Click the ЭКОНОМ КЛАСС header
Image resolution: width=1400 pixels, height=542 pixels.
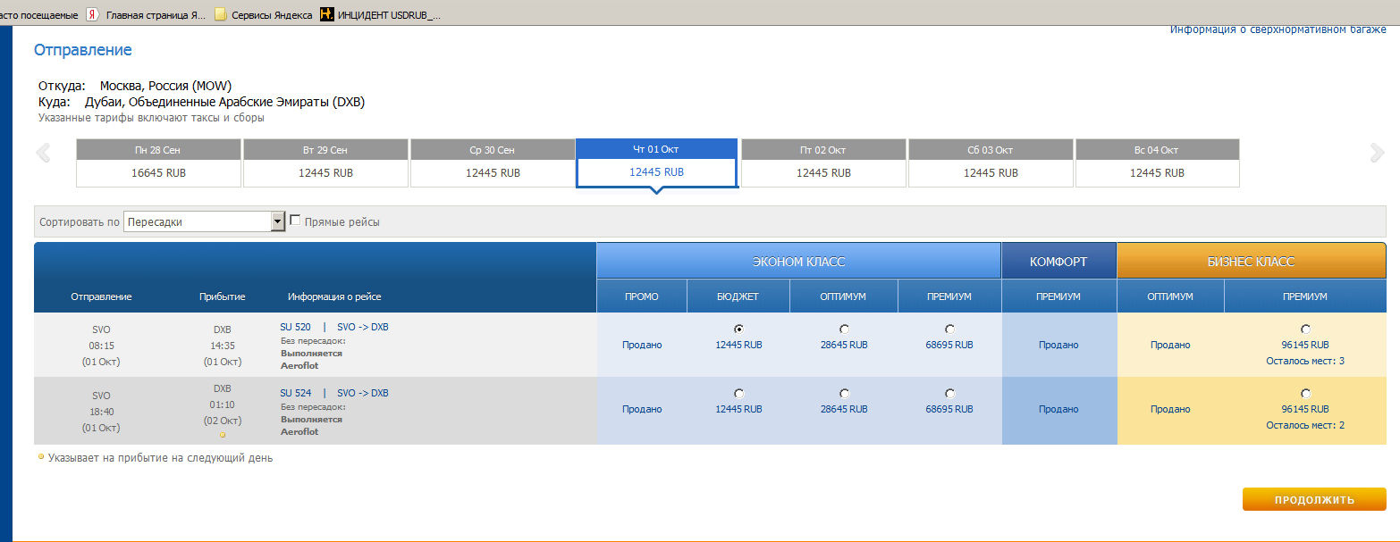(x=798, y=262)
